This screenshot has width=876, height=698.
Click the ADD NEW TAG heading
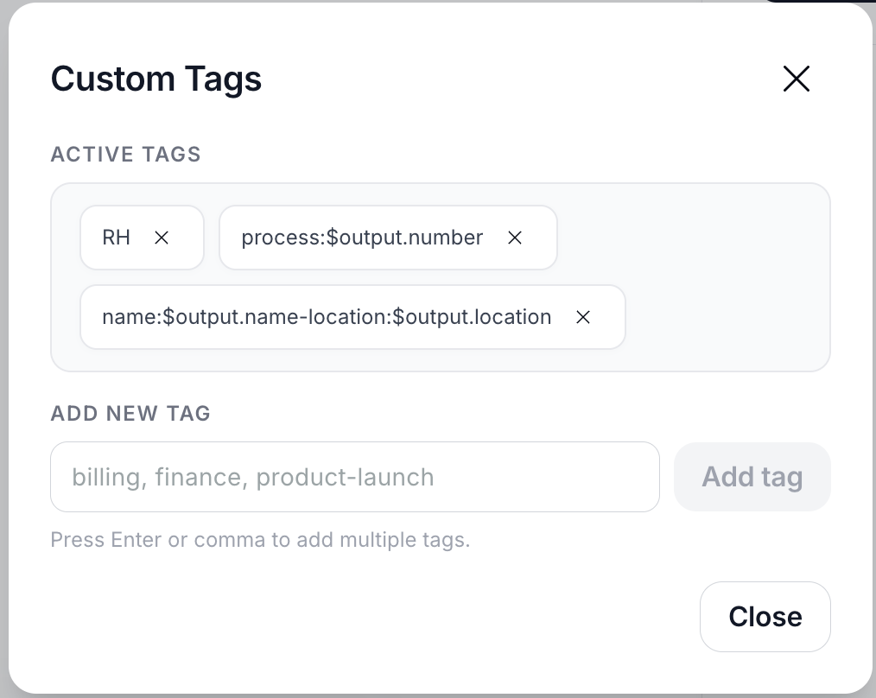pyautogui.click(x=130, y=414)
